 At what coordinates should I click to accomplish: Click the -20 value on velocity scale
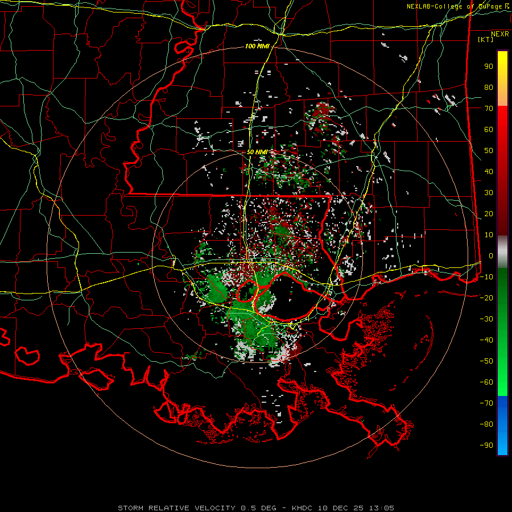click(x=486, y=298)
